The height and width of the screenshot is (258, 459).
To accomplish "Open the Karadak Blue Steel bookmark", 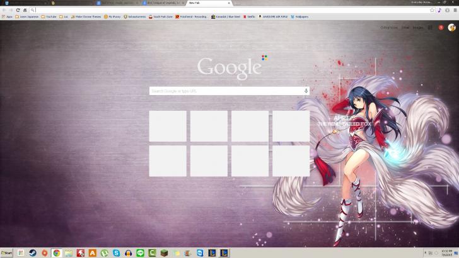I will [x=226, y=17].
